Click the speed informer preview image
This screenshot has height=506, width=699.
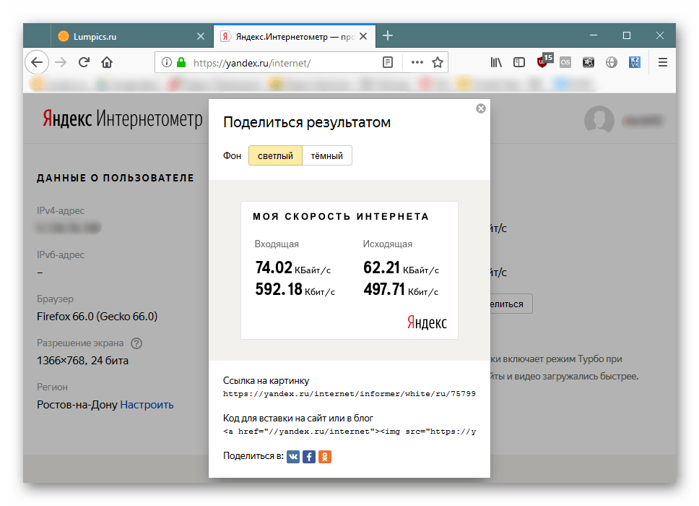[x=349, y=270]
